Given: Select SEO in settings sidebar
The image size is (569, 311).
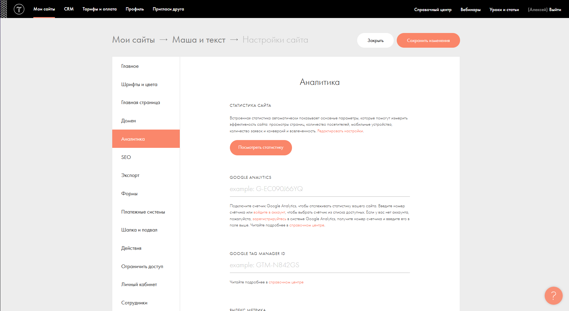Looking at the screenshot, I should pyautogui.click(x=126, y=157).
